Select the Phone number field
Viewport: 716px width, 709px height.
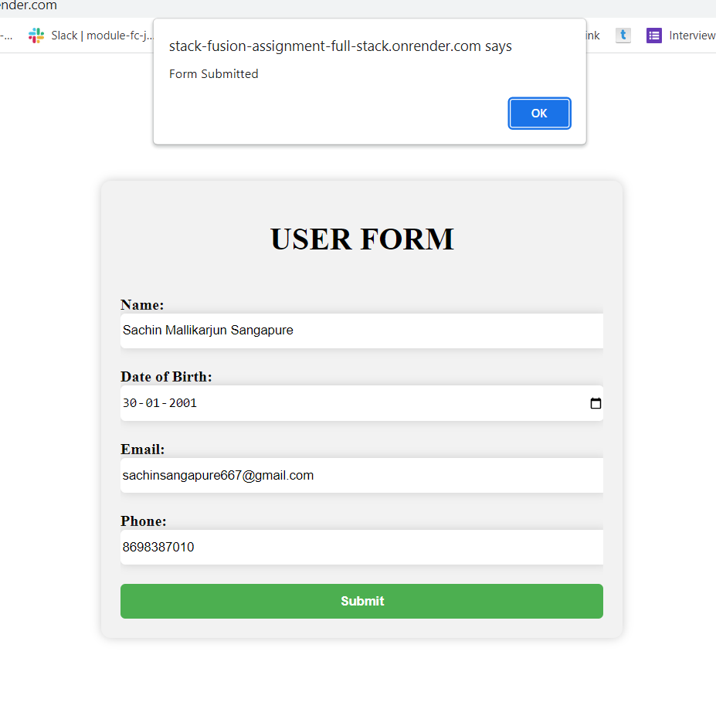point(361,547)
